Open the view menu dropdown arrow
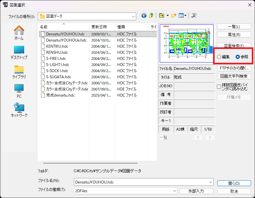This screenshot has width=255, height=198. [185, 15]
